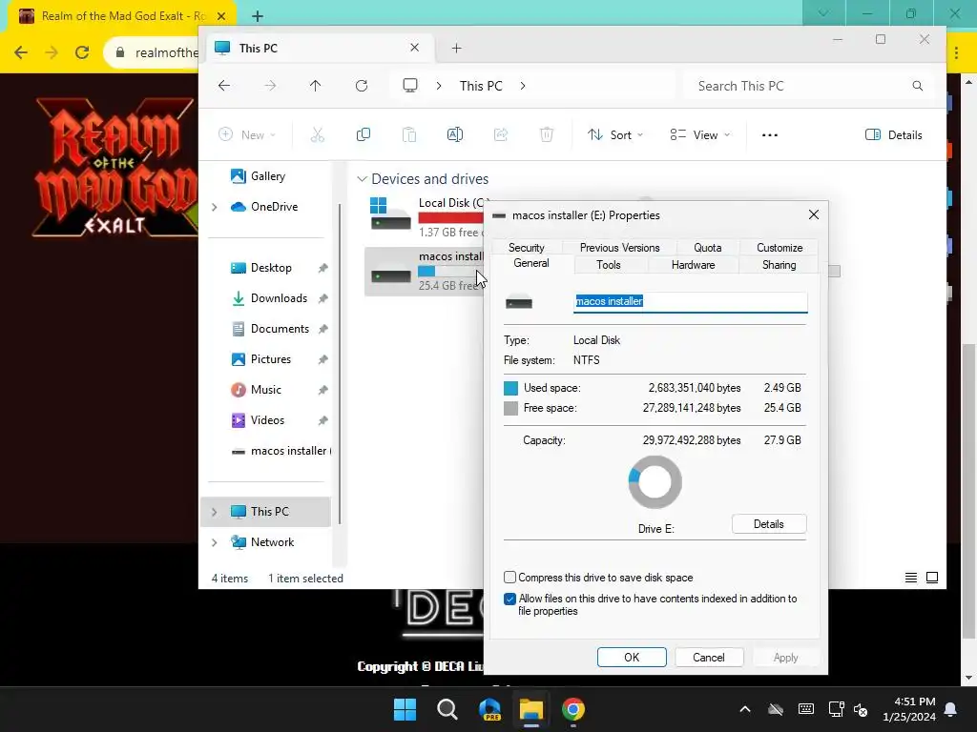Switch to the Sharing tab
The width and height of the screenshot is (977, 732).
(x=779, y=265)
